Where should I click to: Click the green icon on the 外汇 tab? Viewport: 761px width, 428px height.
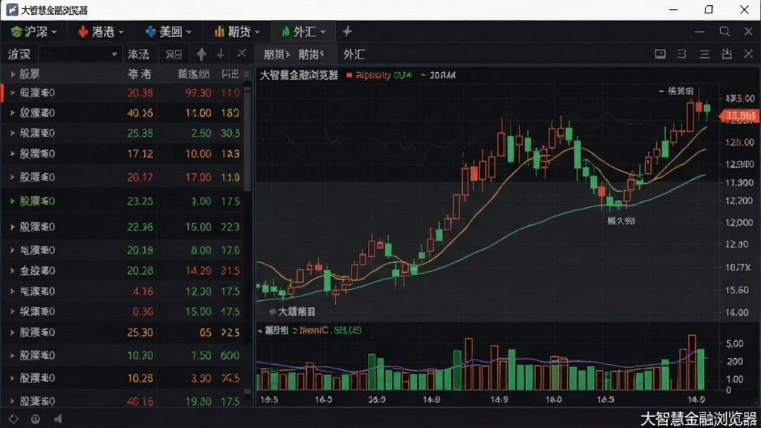[285, 32]
